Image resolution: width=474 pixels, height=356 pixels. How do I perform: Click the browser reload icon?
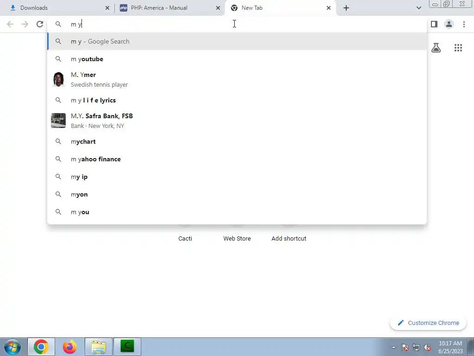tap(40, 24)
